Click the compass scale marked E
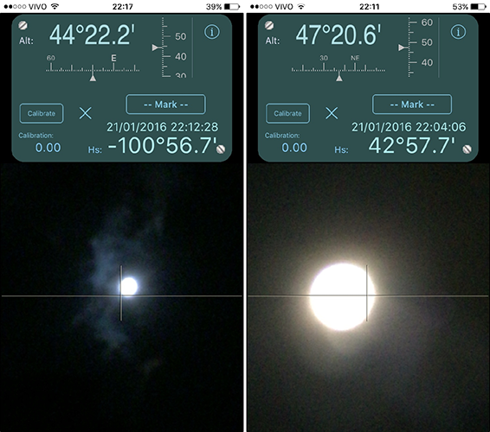490x432 pixels. coord(93,67)
